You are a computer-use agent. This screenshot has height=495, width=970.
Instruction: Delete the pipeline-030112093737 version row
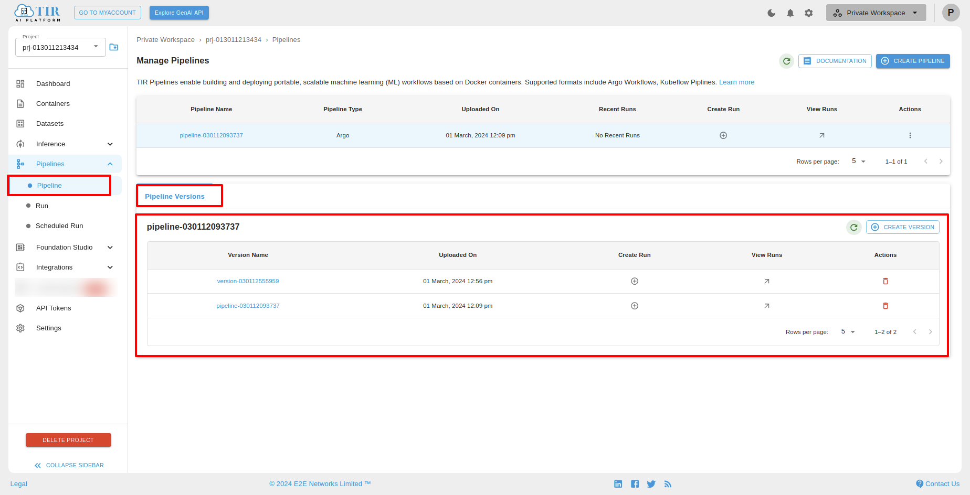point(885,306)
